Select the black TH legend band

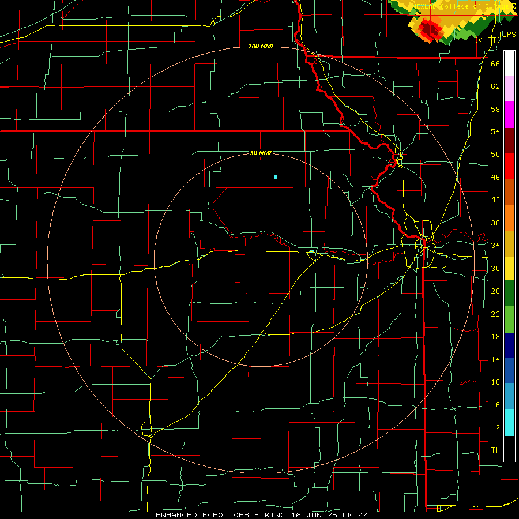click(509, 449)
